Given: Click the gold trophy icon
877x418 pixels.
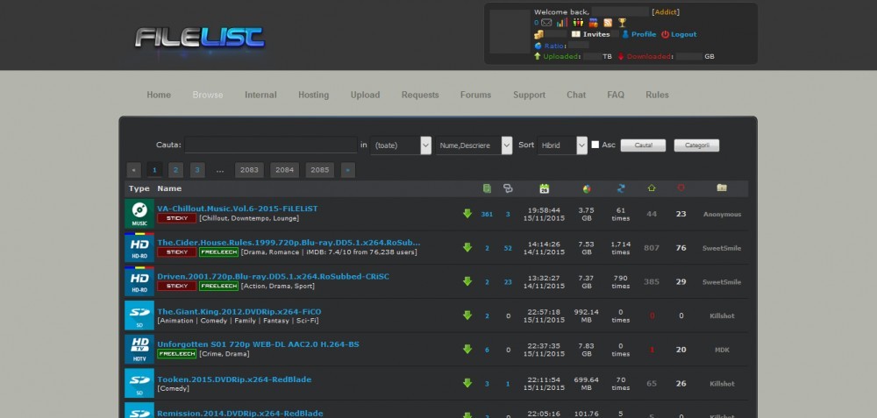Looking at the screenshot, I should pyautogui.click(x=622, y=23).
